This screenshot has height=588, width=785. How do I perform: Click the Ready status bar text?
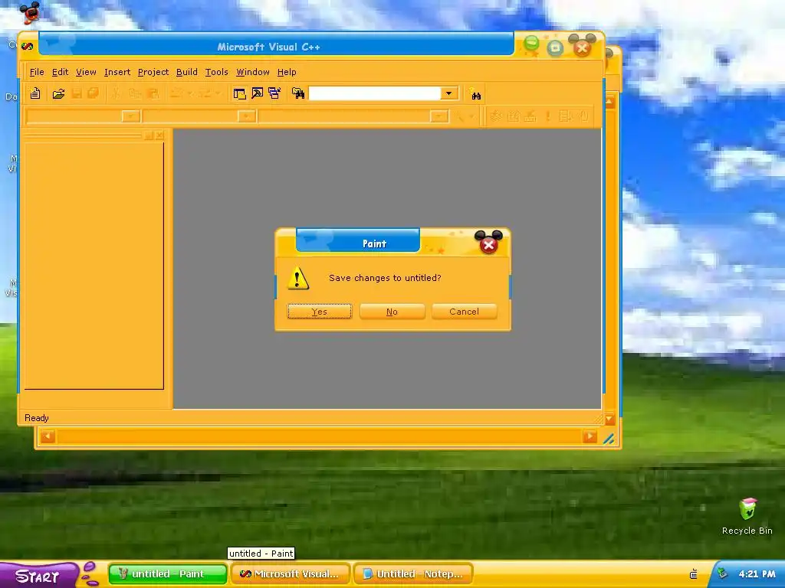pos(37,418)
